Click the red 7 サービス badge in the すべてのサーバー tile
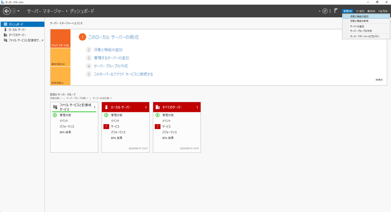 point(157,126)
